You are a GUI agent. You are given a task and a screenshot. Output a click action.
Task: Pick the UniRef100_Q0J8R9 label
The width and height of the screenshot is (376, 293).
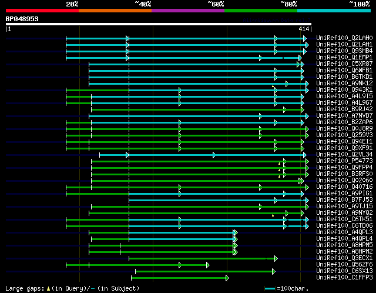(x=344, y=129)
